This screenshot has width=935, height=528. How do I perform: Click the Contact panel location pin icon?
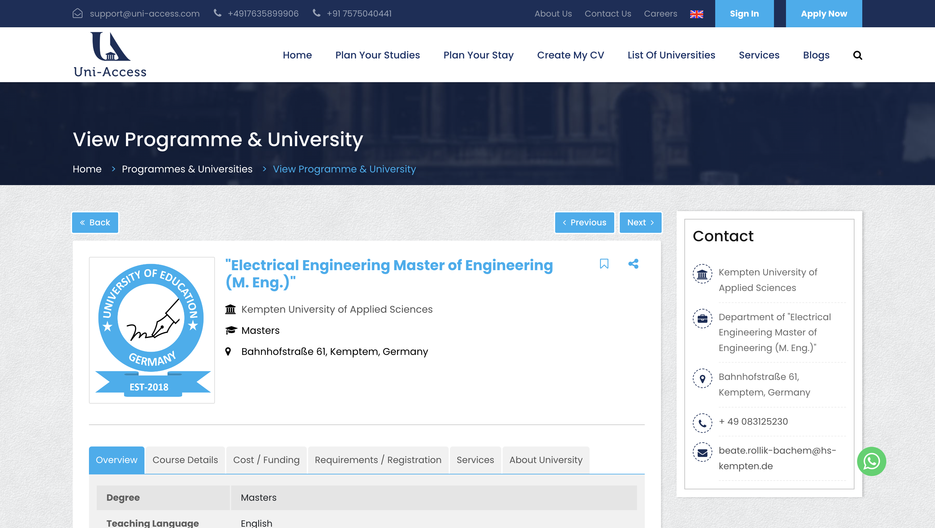click(702, 378)
